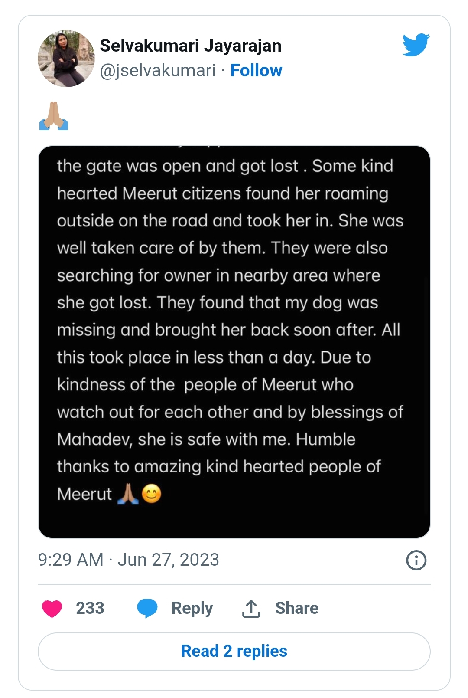Open the circled info icon beside the timestamp
The height and width of the screenshot is (698, 468).
click(x=416, y=560)
